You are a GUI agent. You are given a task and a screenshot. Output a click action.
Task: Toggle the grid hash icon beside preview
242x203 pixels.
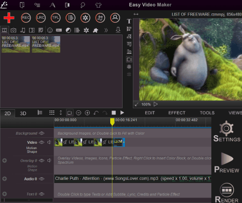pos(129,67)
